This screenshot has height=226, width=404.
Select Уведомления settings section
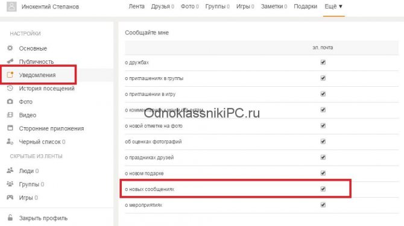pos(37,75)
